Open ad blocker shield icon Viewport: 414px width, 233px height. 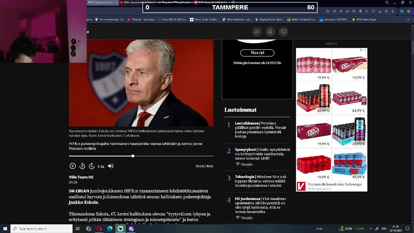click(354, 11)
